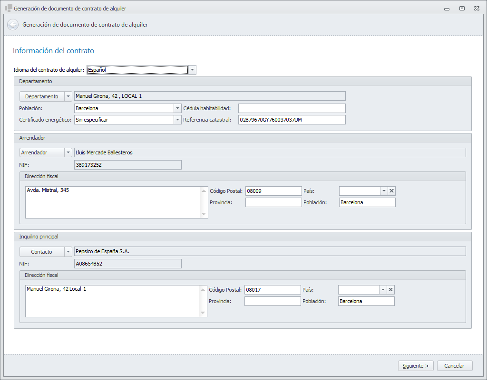The height and width of the screenshot is (380, 487).
Task: Clear the Inquilino País field with X
Action: (x=390, y=290)
